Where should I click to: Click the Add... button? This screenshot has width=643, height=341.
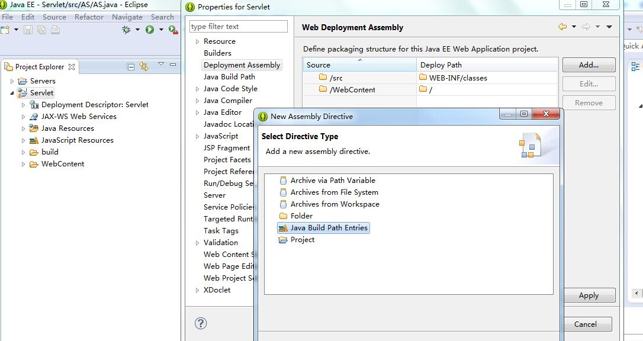pyautogui.click(x=589, y=65)
